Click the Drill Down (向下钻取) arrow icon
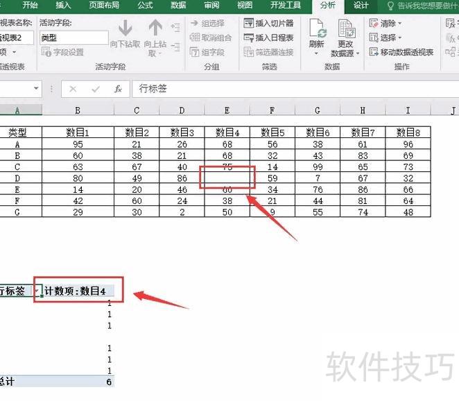 pos(125,28)
